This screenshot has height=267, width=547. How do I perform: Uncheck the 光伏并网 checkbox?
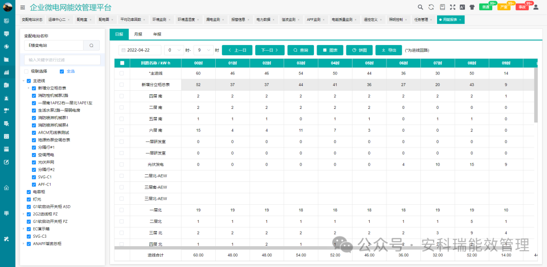point(34,162)
